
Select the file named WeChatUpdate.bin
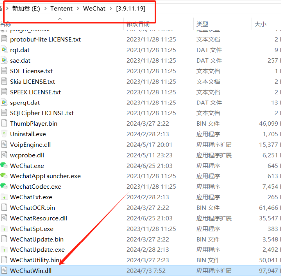pos(37,239)
